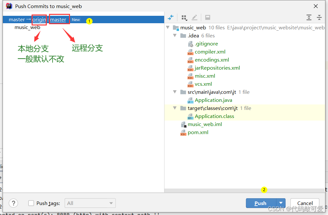Click the Push button
Screen dimensions: 328x215
(x=261, y=203)
